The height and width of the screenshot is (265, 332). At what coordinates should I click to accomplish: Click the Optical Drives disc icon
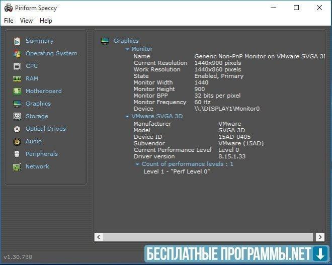[x=17, y=129]
